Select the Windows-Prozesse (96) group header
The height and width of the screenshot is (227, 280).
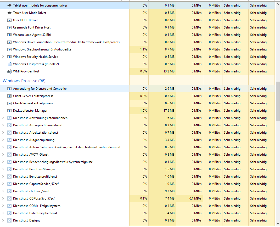tap(24, 81)
